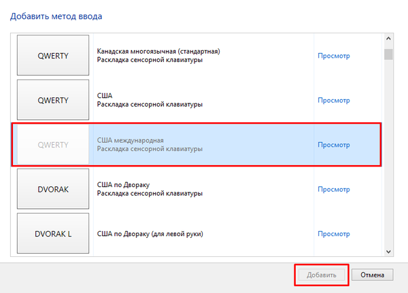This screenshot has height=293, width=408.
Task: Select the США по Двораку list entry text
Action: click(x=150, y=189)
